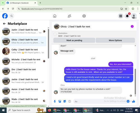This screenshot has width=140, height=113.
Task: Click Olivia's message with phone number 3157830360
Action: (90, 90)
